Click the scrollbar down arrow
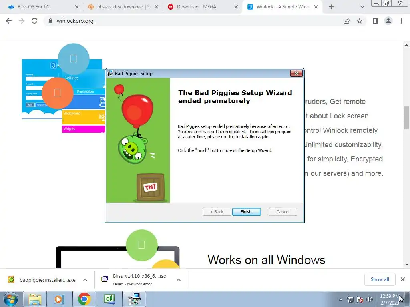Image resolution: width=410 pixels, height=307 pixels. coord(406,265)
